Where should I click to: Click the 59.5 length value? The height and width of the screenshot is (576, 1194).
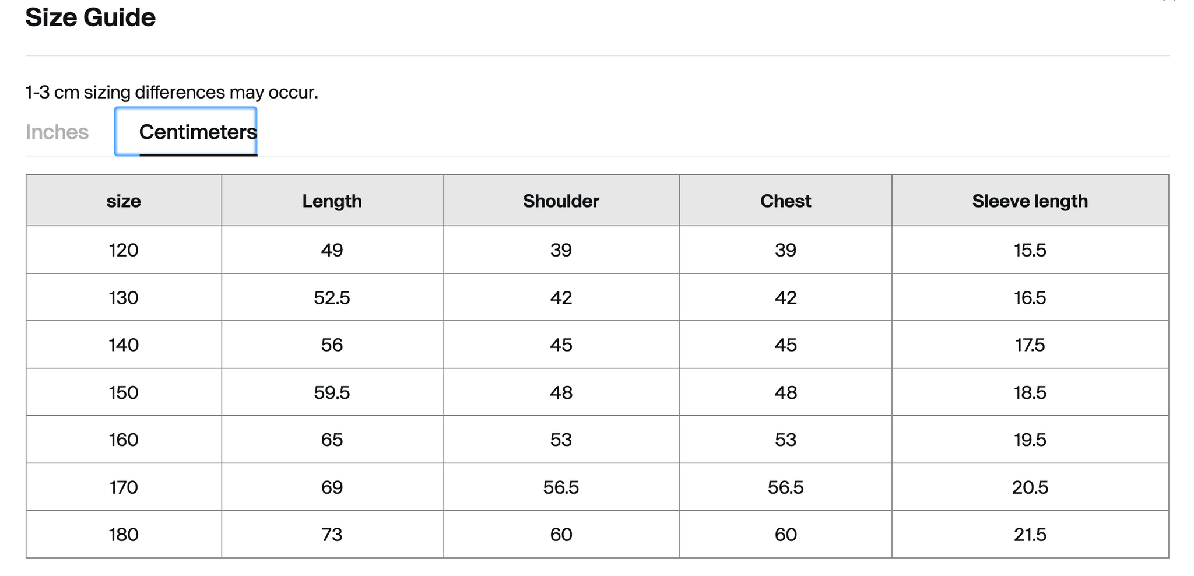[332, 392]
